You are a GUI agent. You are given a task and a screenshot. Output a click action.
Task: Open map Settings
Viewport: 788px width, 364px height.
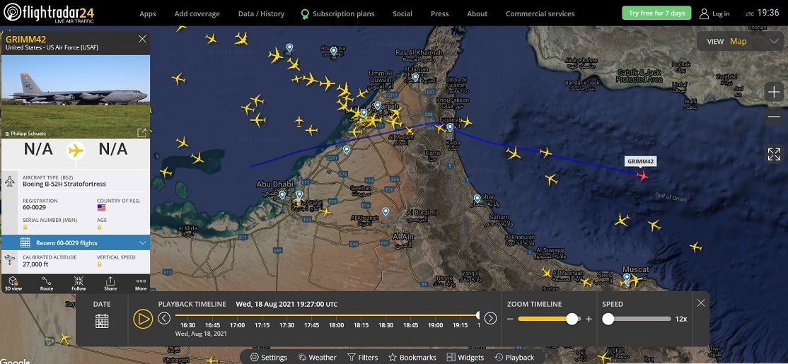(269, 358)
